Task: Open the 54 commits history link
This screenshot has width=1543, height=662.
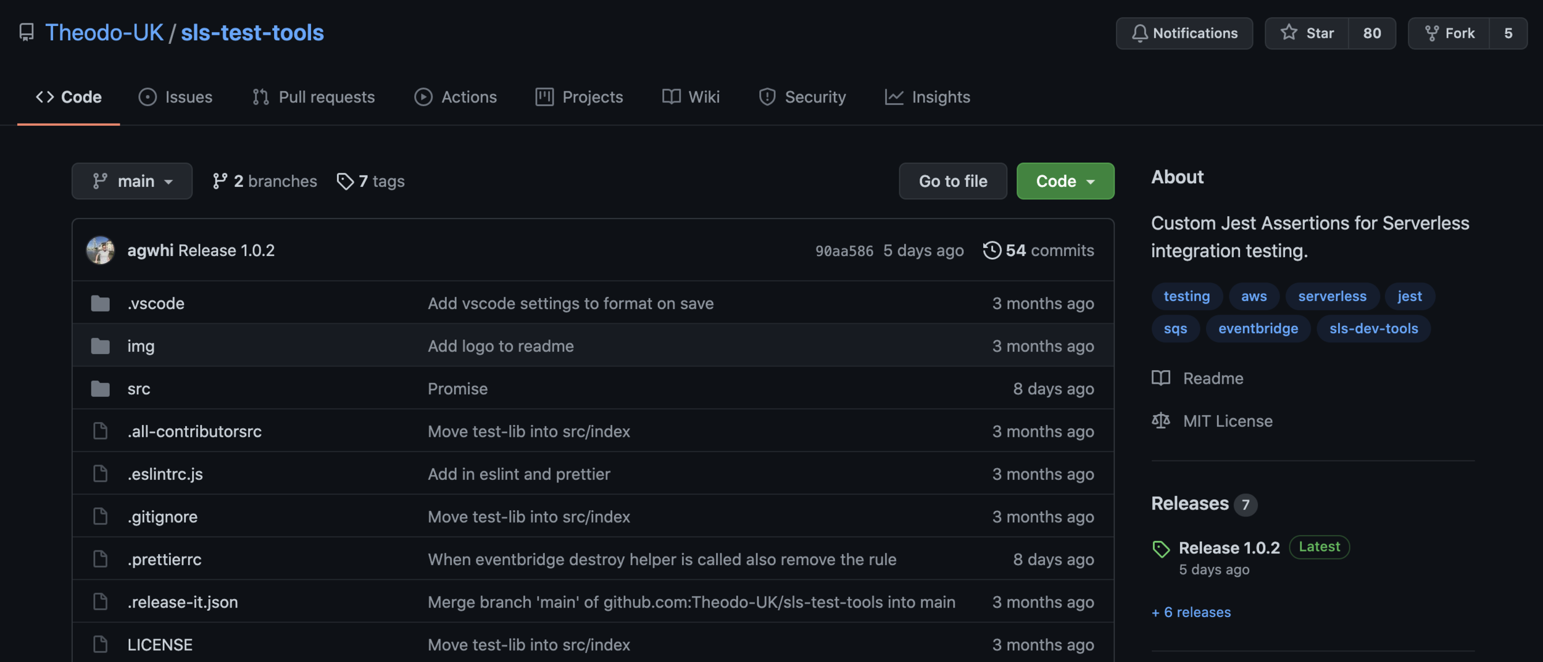Action: 1039,250
